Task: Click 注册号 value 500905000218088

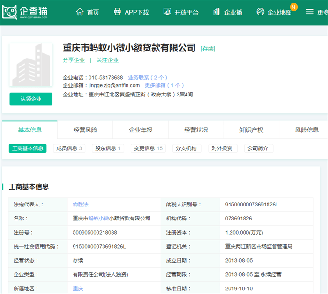Action: coord(95,232)
